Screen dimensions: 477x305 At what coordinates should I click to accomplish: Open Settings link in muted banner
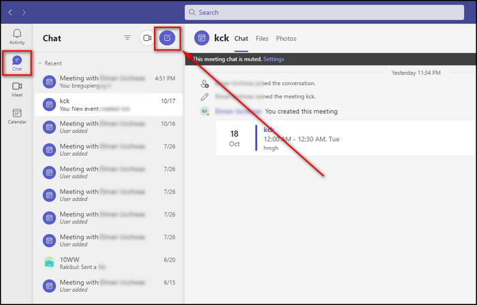(274, 59)
